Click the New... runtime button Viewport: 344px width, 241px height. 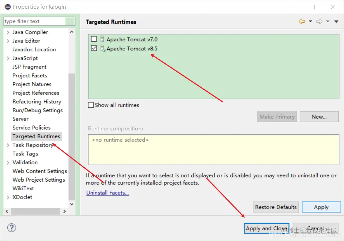click(319, 117)
